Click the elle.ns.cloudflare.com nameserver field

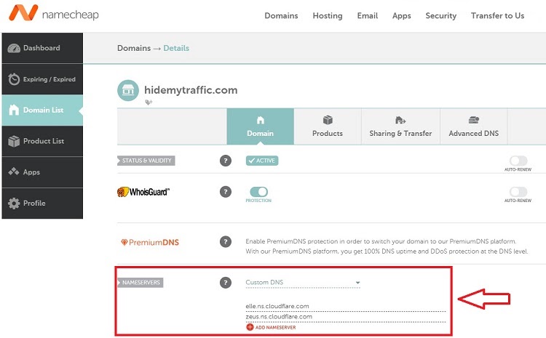(345, 306)
